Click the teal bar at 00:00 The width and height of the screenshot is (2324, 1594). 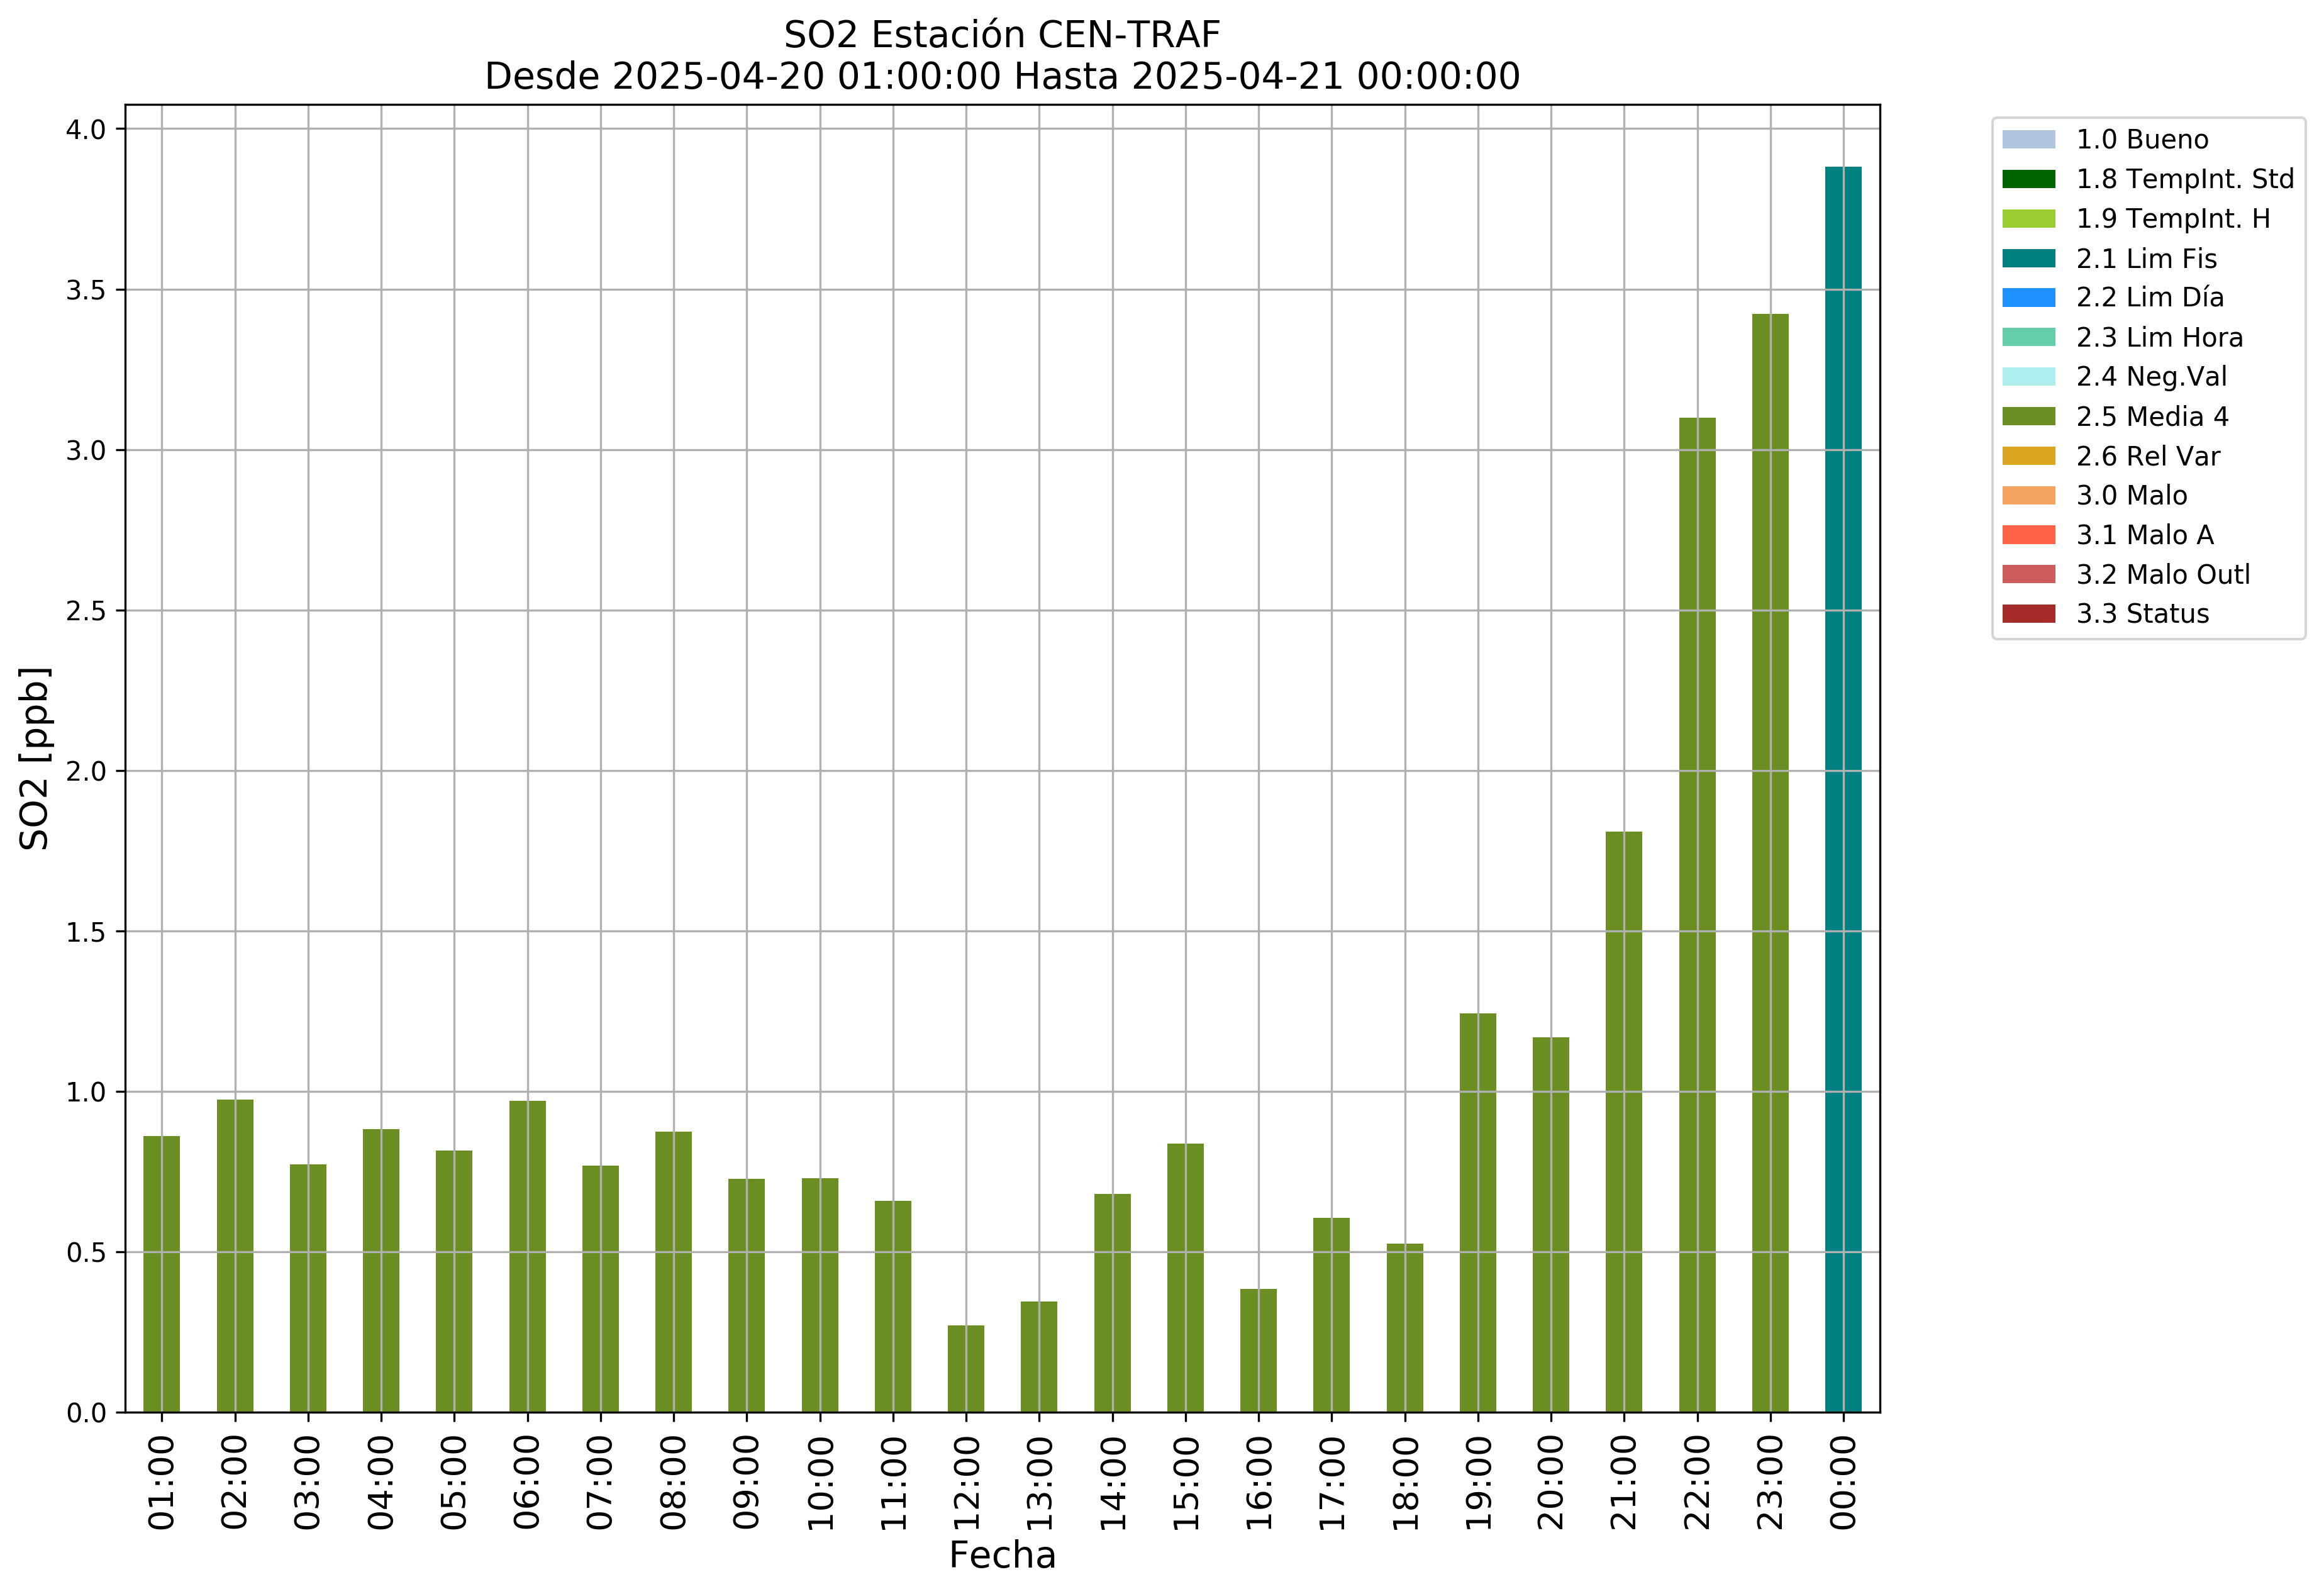click(x=1843, y=790)
